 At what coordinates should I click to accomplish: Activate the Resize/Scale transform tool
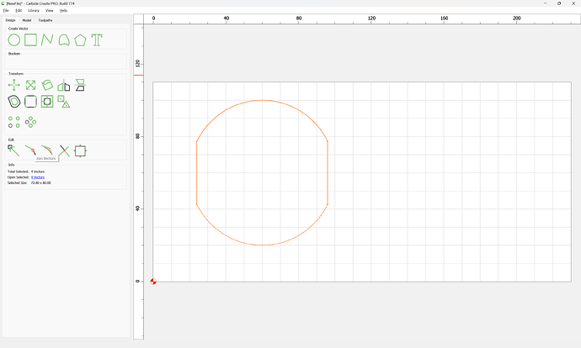tap(31, 85)
